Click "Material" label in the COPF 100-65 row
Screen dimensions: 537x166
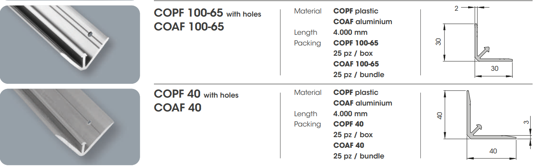pyautogui.click(x=307, y=11)
